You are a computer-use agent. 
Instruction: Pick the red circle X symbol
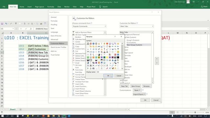click(x=91, y=44)
